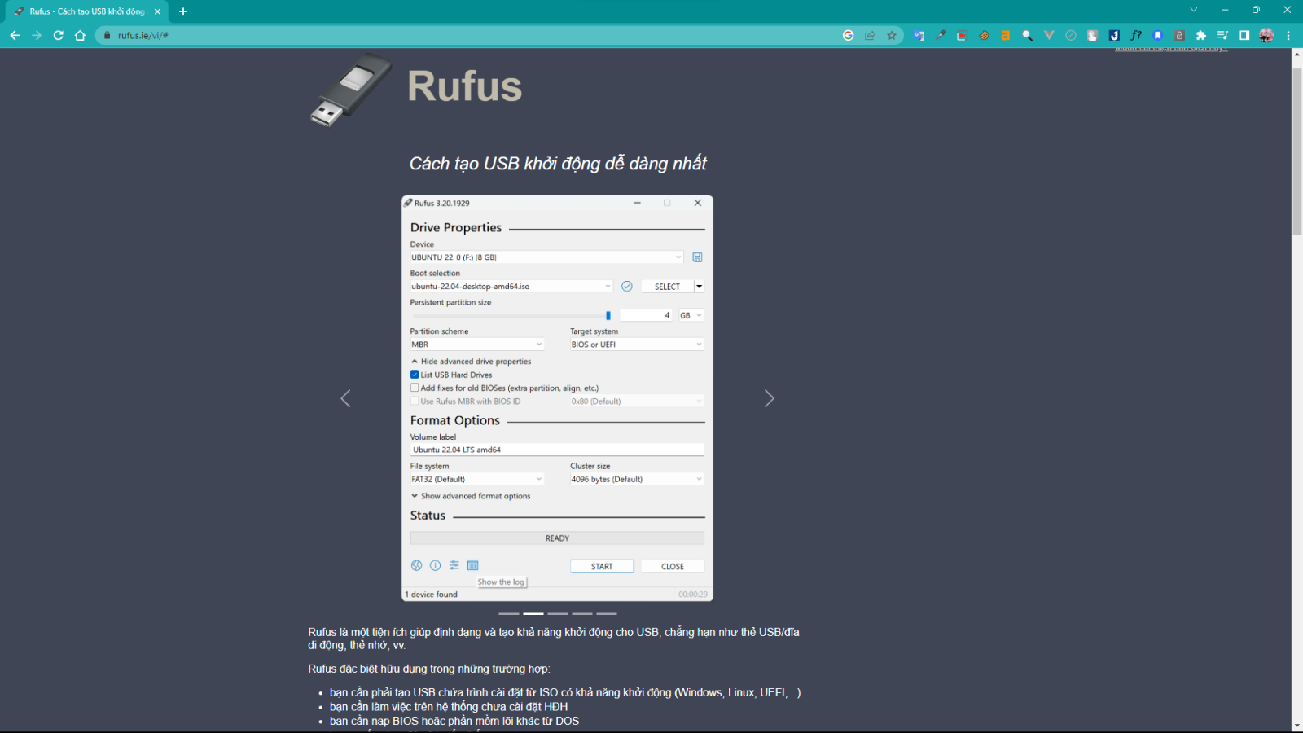Open the color picker eyedropper extension
1303x733 pixels.
point(941,35)
